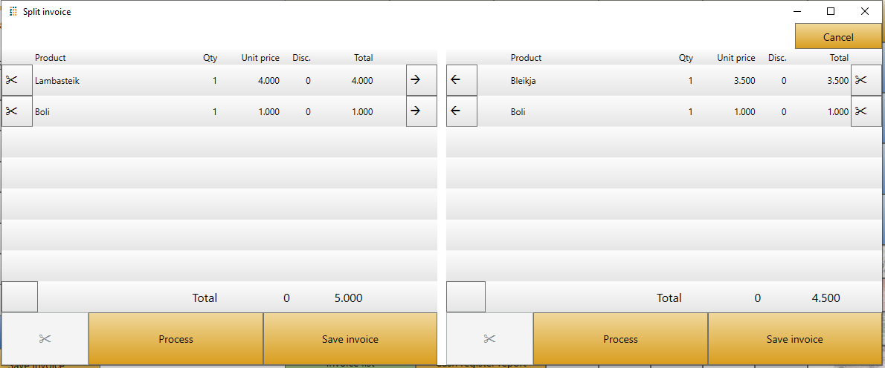Save the left invoice
The width and height of the screenshot is (885, 368).
point(350,339)
